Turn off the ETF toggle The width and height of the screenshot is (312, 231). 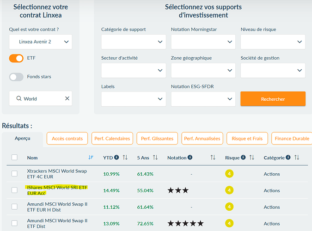16,58
